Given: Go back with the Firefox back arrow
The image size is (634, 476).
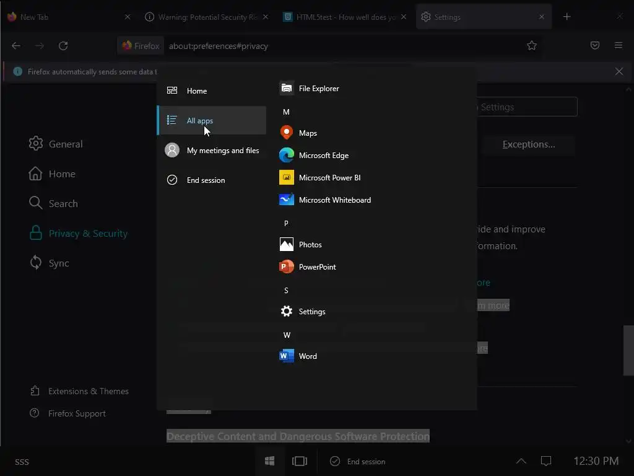Looking at the screenshot, I should coord(16,46).
